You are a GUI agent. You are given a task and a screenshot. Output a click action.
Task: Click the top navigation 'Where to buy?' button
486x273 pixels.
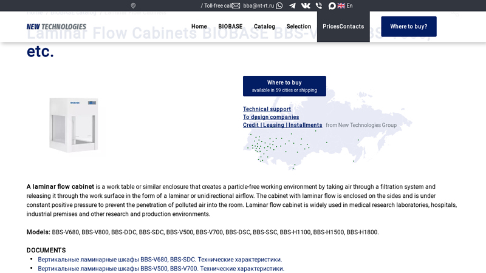coord(408,27)
